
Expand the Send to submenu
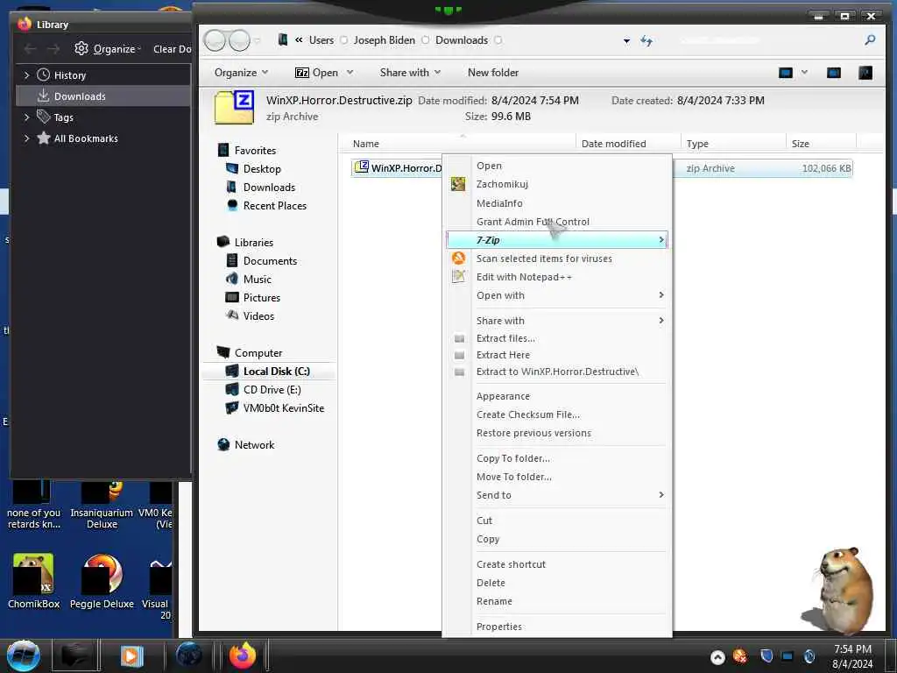tap(556, 495)
